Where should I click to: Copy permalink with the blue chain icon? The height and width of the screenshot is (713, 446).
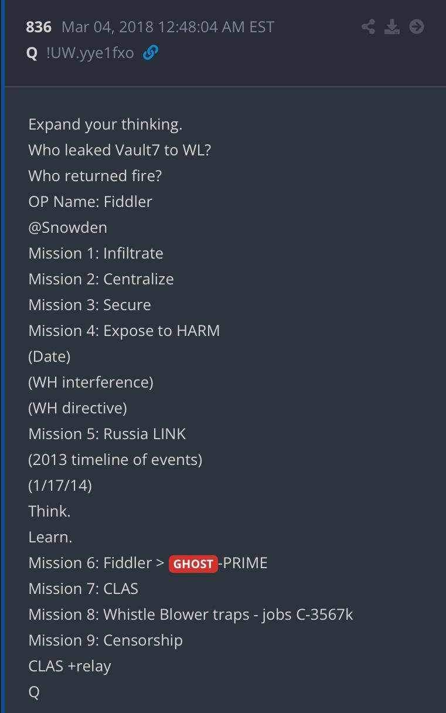(x=151, y=53)
